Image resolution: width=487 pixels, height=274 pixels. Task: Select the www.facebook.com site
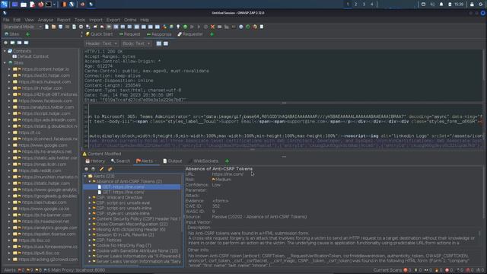(46, 101)
